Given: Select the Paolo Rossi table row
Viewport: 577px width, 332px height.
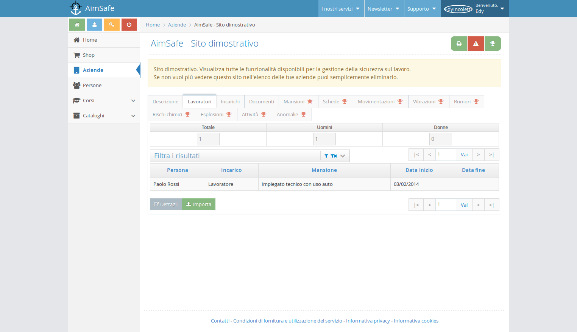Looking at the screenshot, I should [324, 184].
